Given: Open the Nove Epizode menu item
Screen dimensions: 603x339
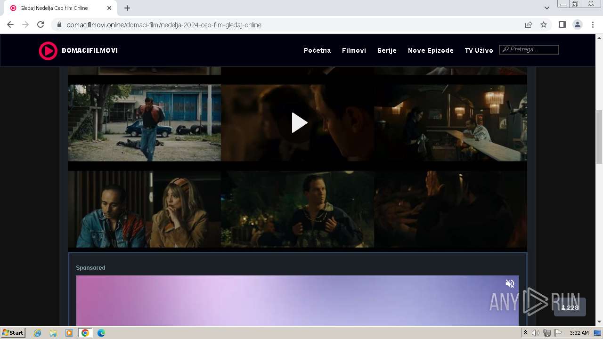Looking at the screenshot, I should tap(431, 50).
